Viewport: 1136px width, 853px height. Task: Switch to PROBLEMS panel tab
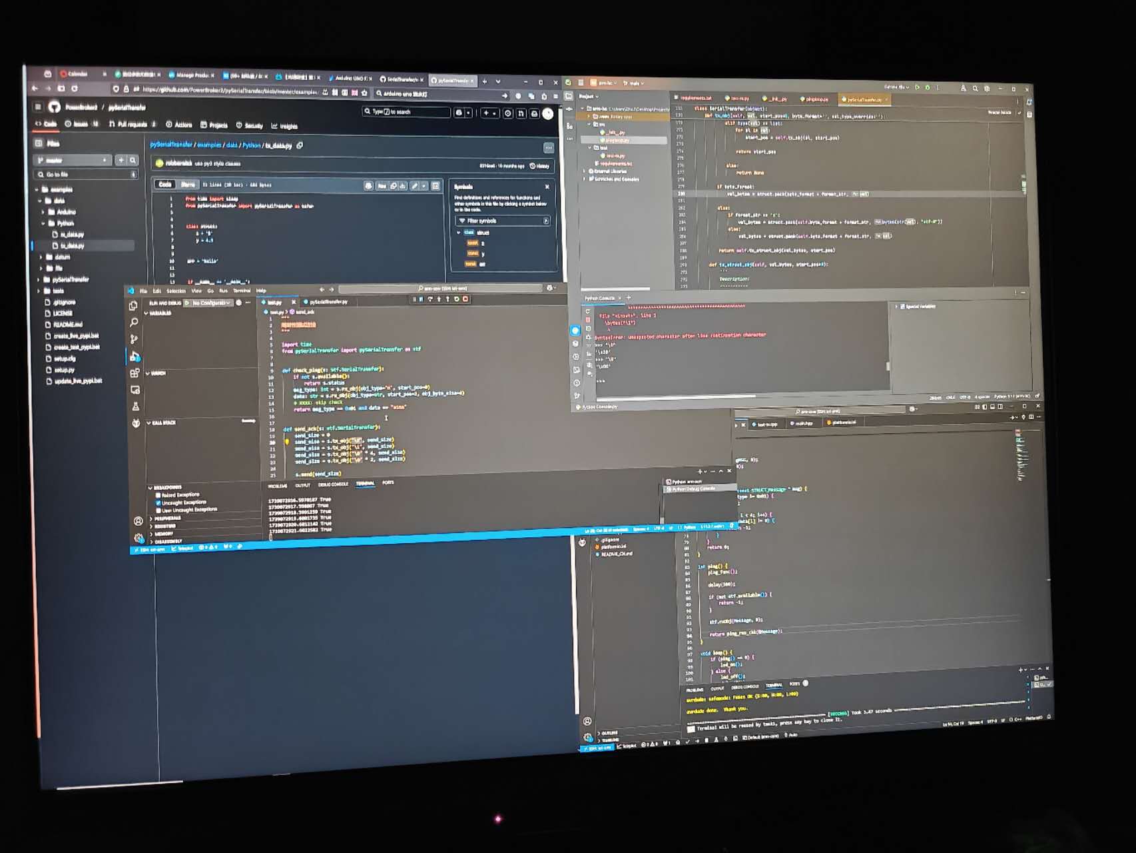[278, 486]
